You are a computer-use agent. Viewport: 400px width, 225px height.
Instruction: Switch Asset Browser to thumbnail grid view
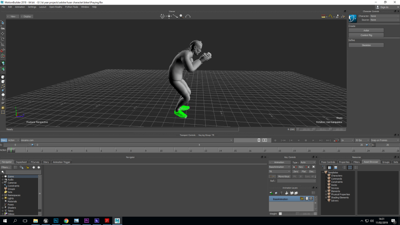pyautogui.click(x=351, y=167)
